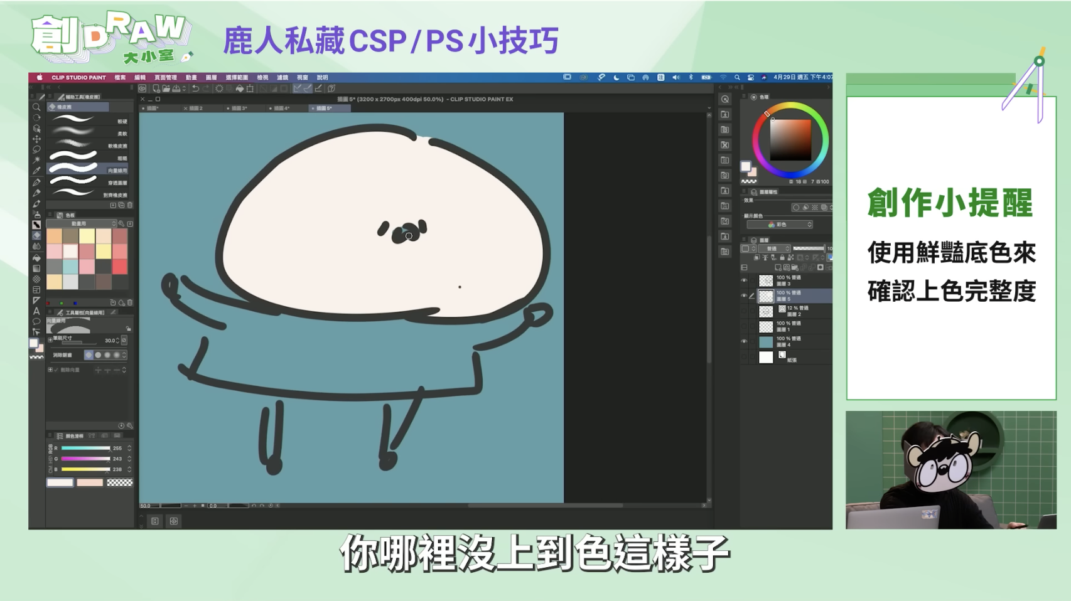Choose the 柔軟 eraser sub tool

pyautogui.click(x=88, y=133)
